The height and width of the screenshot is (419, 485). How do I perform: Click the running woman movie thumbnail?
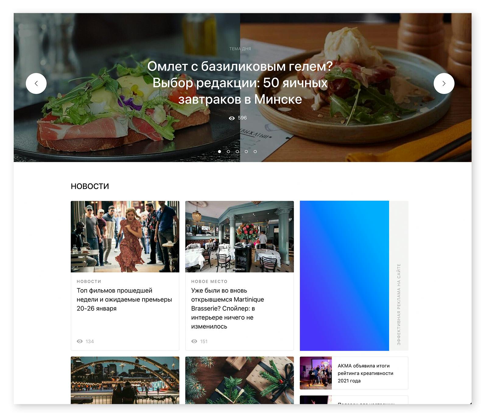click(x=125, y=237)
